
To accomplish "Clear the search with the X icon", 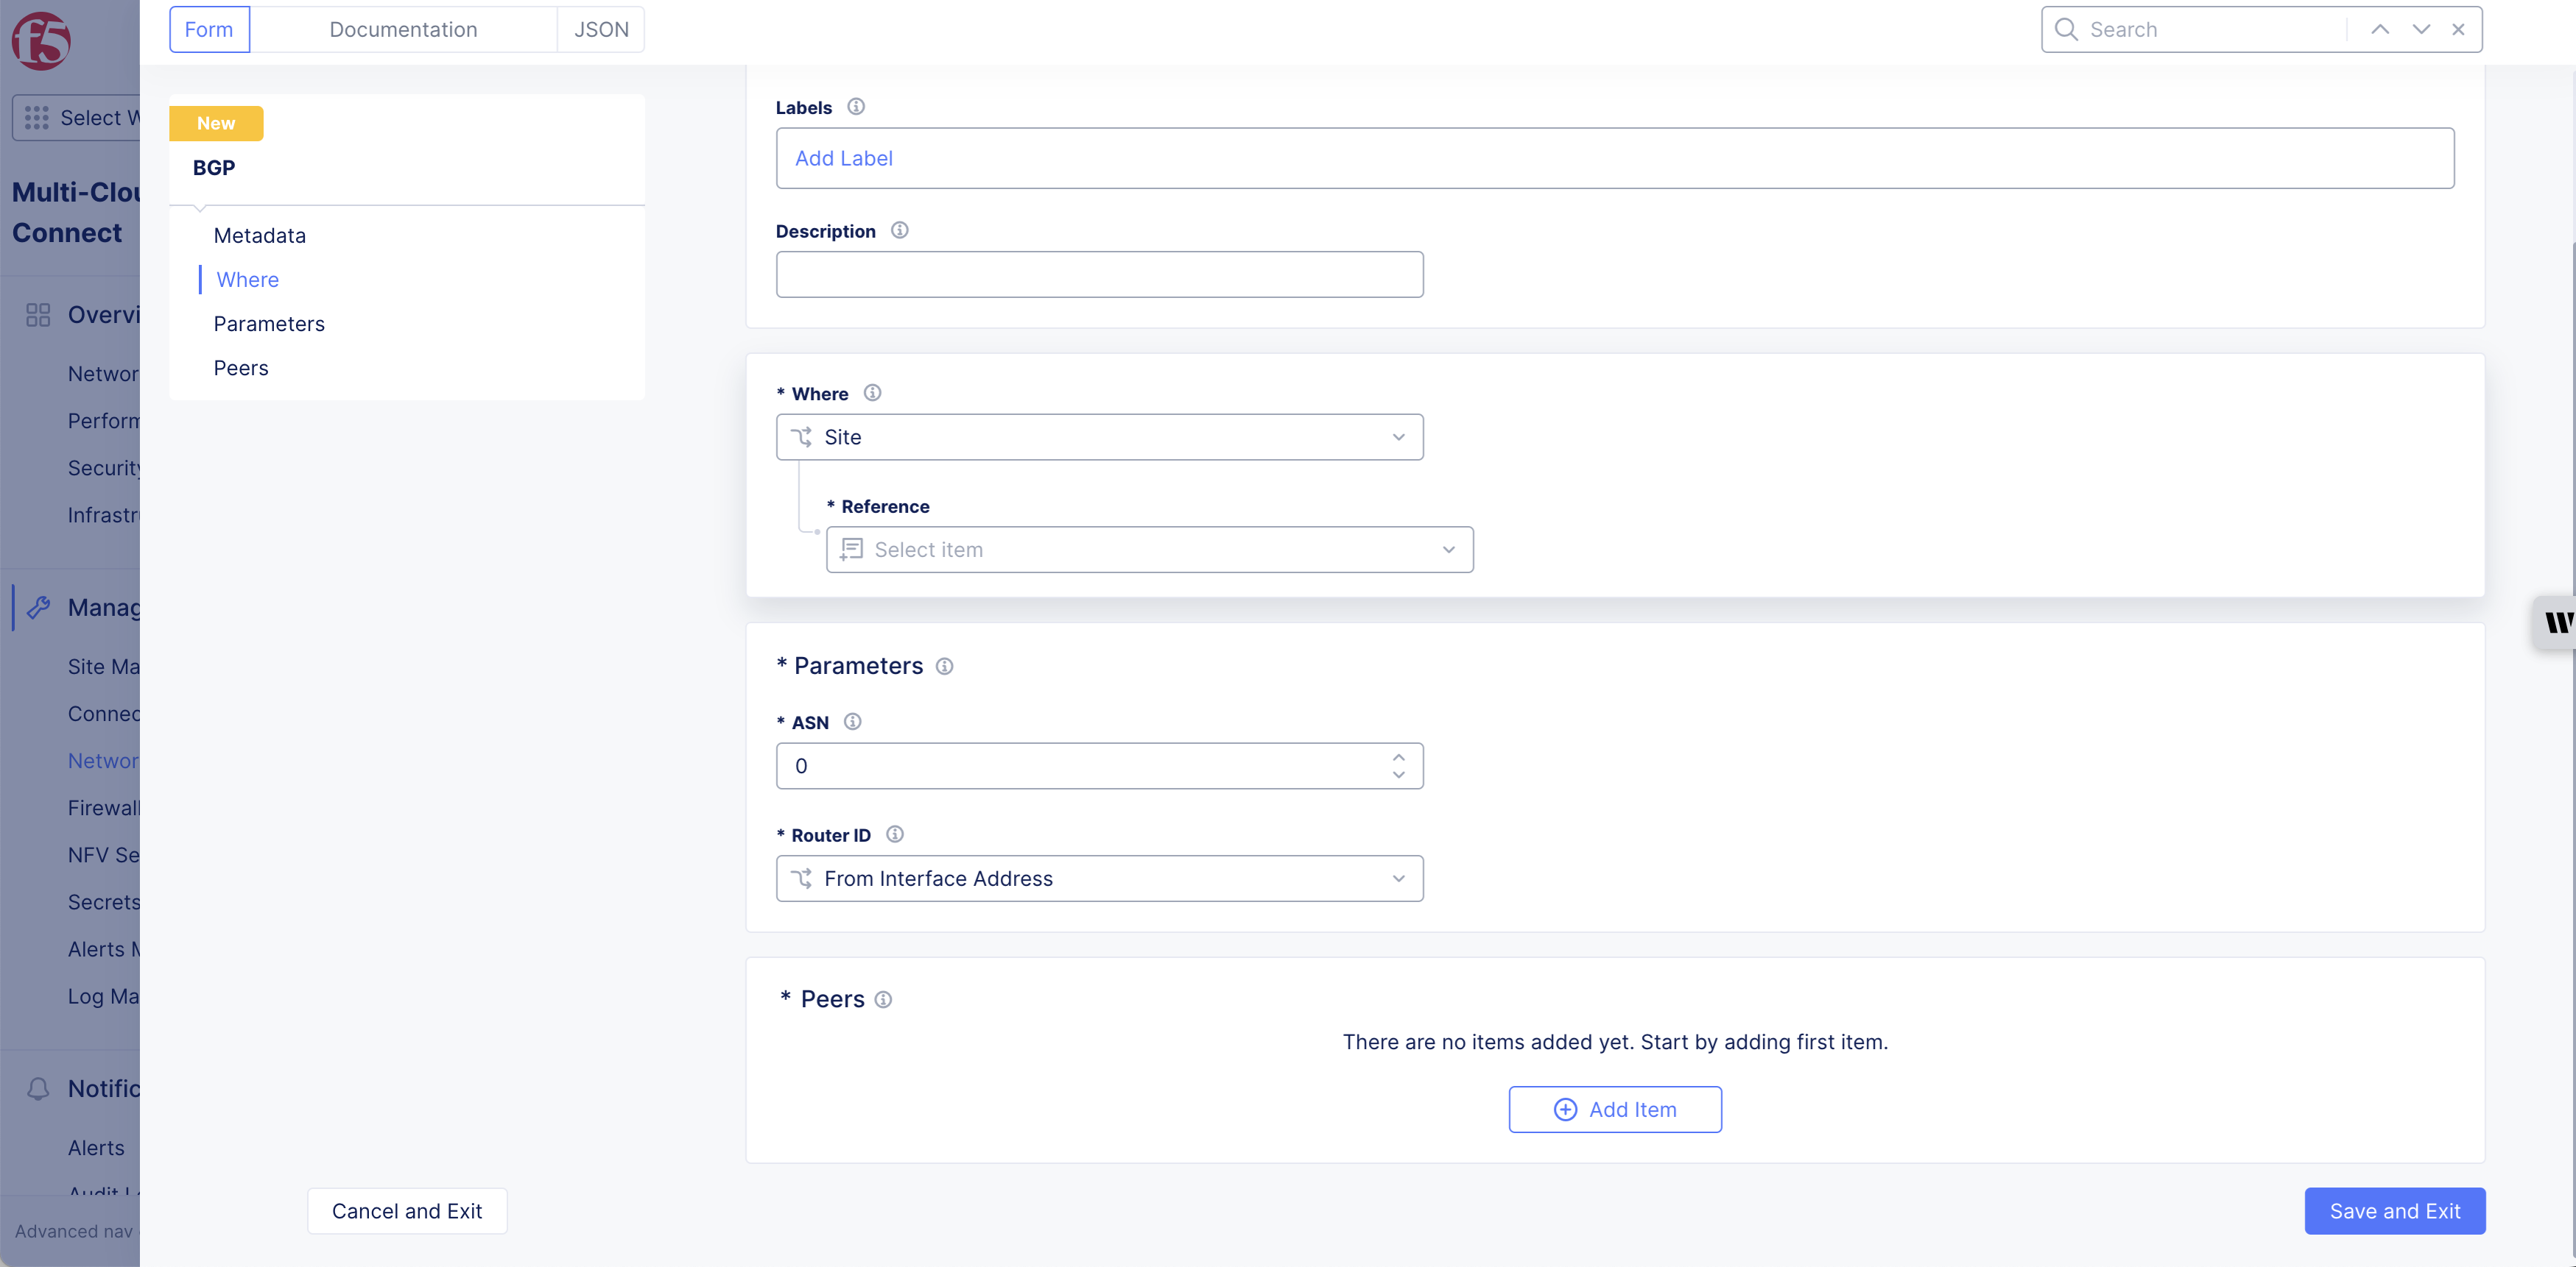I will point(2458,29).
